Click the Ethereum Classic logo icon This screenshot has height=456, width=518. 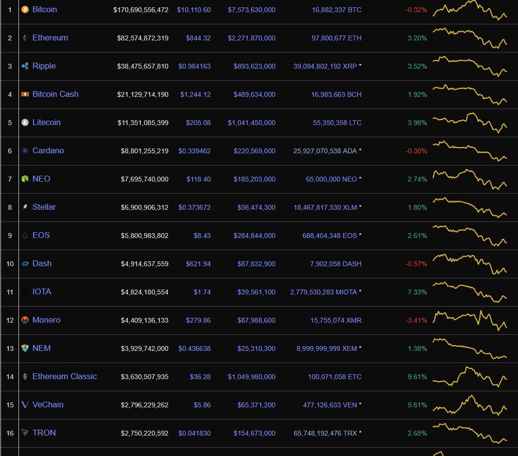pyautogui.click(x=25, y=376)
